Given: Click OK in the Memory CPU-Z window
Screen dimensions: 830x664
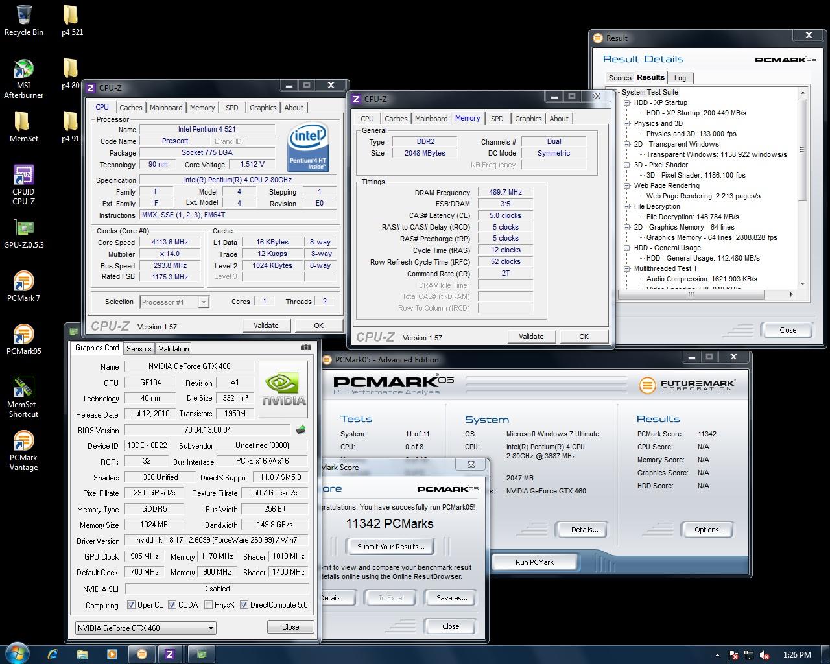Looking at the screenshot, I should pyautogui.click(x=584, y=337).
